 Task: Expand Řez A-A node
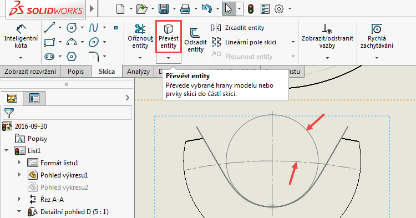[x=19, y=199]
